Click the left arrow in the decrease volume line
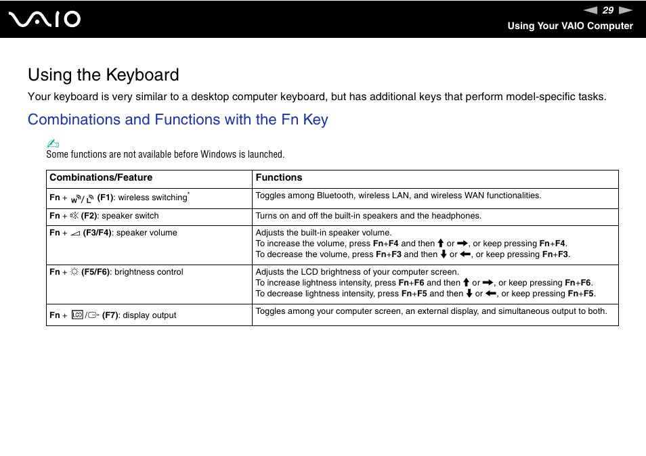Screen dimensions: 646x456 point(465,254)
